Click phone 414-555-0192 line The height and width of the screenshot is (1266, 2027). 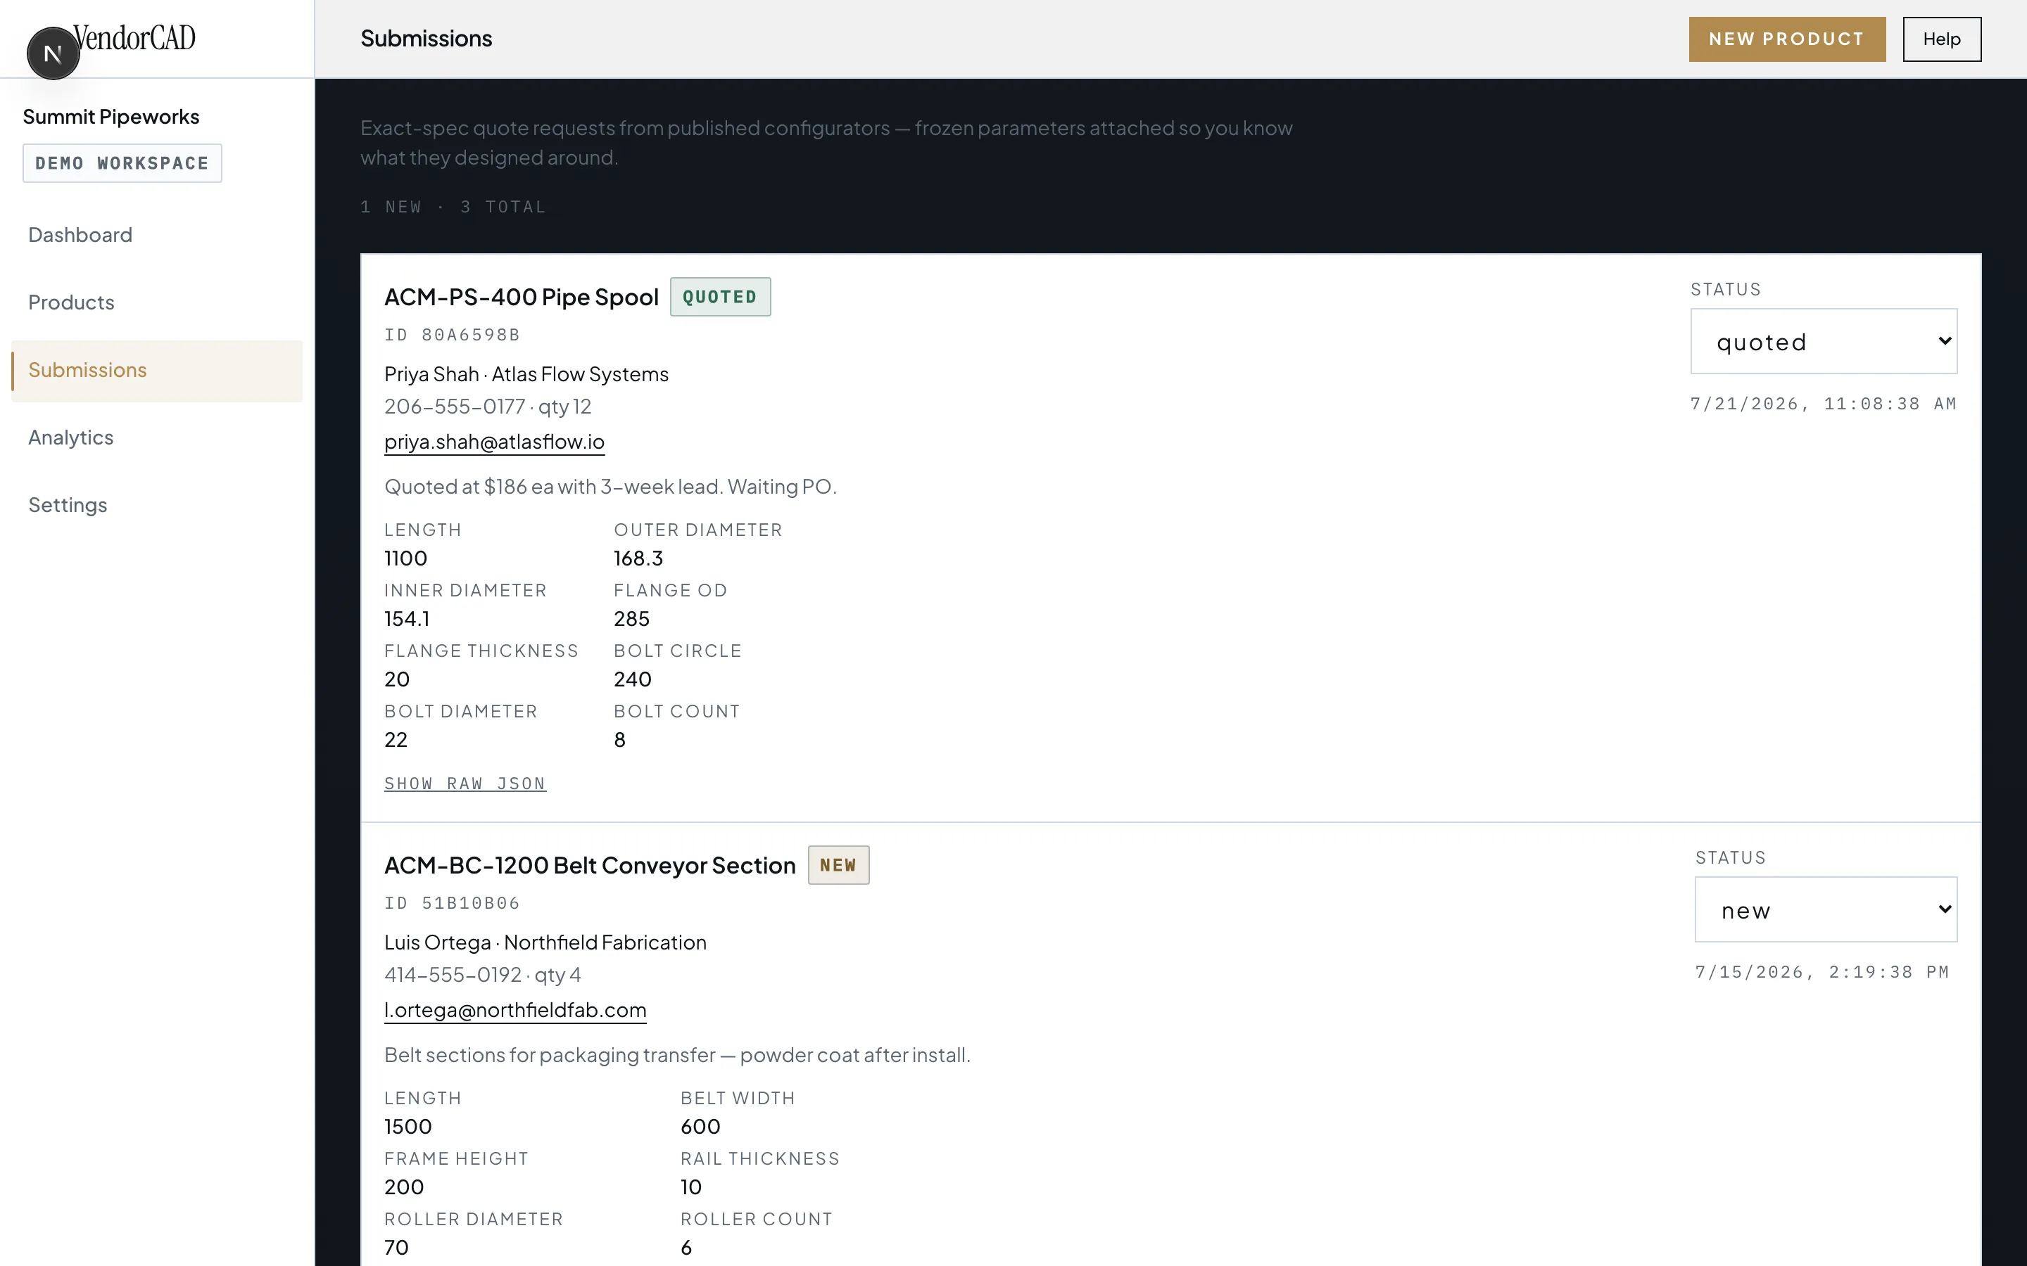pyautogui.click(x=482, y=976)
